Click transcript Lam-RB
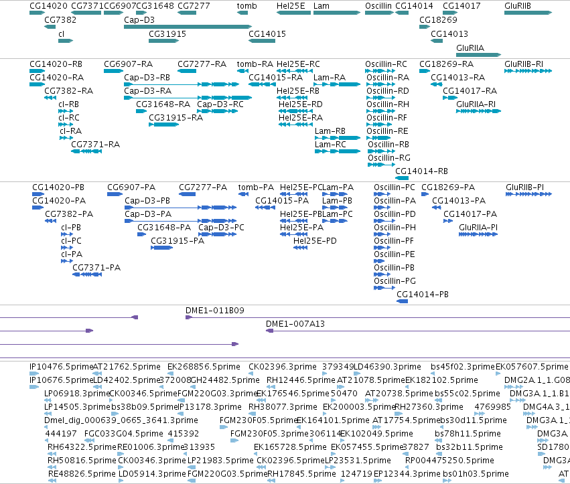570x484 pixels. pos(330,131)
